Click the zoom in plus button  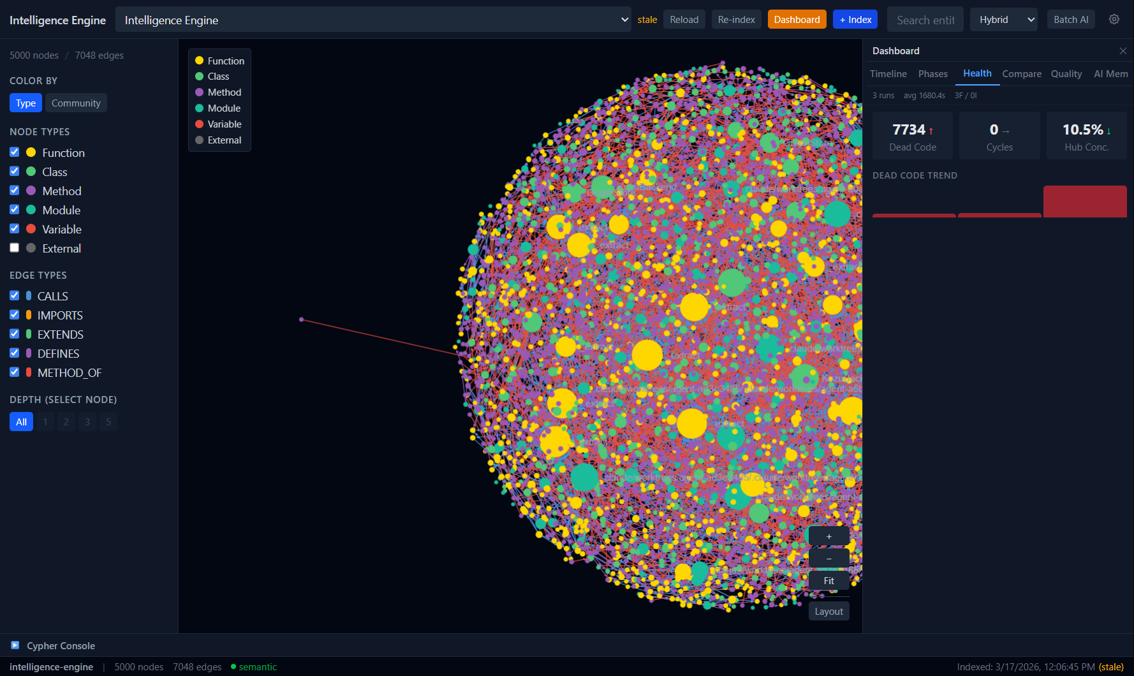[828, 536]
